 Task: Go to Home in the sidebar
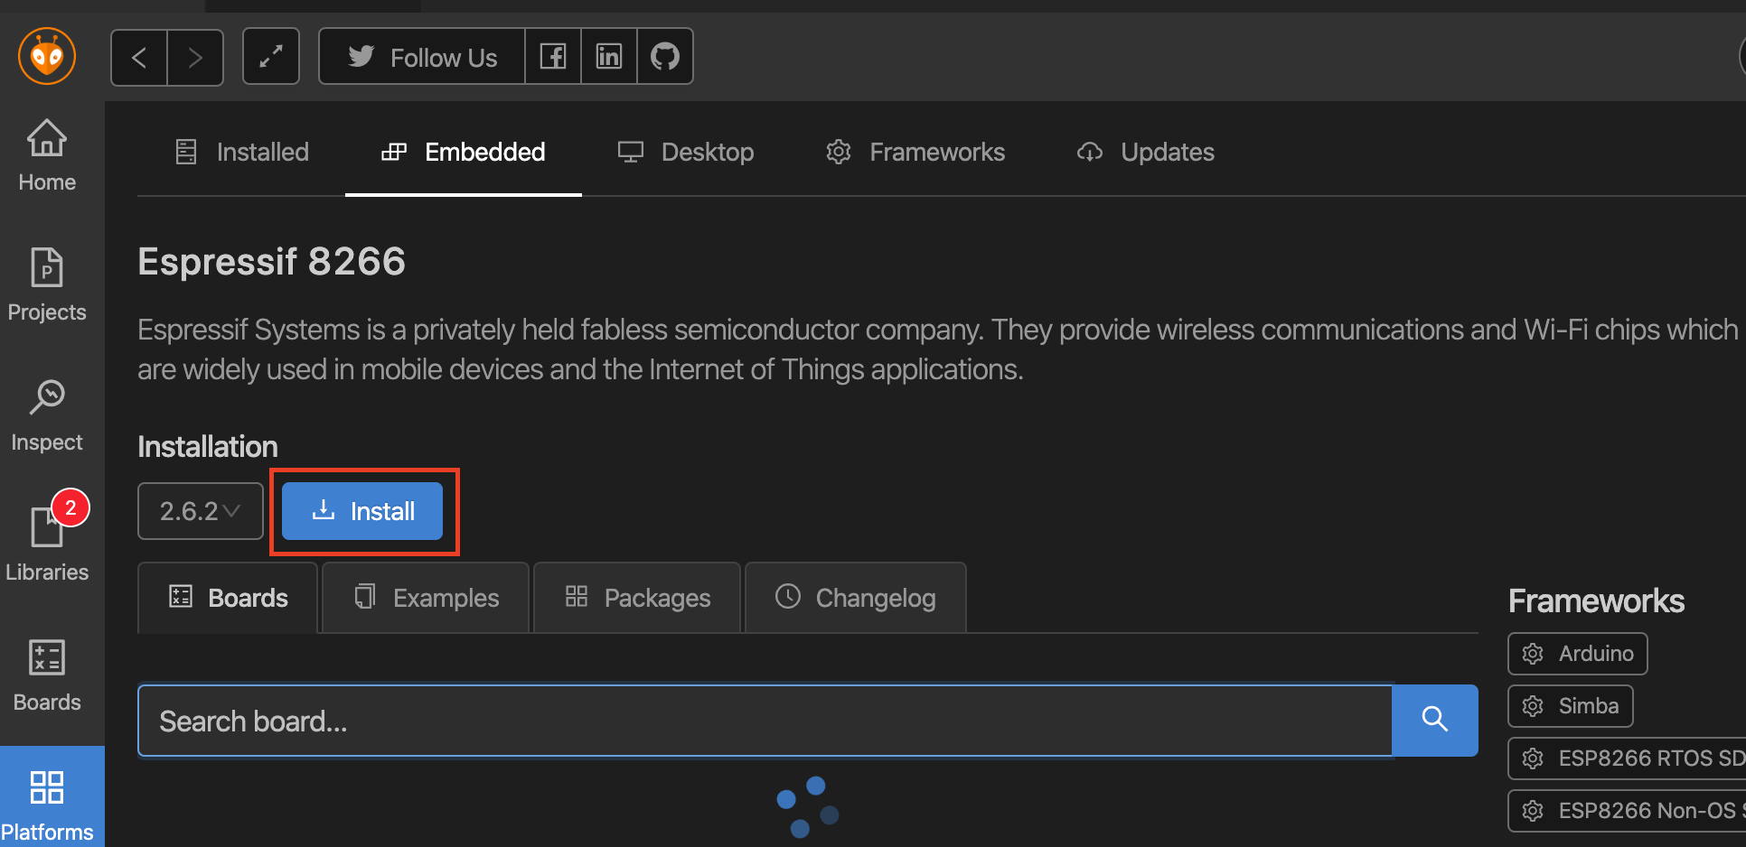tap(47, 155)
